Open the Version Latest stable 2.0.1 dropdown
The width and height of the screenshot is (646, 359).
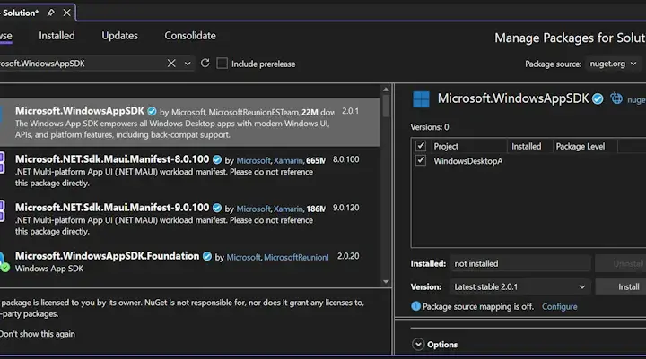click(520, 287)
